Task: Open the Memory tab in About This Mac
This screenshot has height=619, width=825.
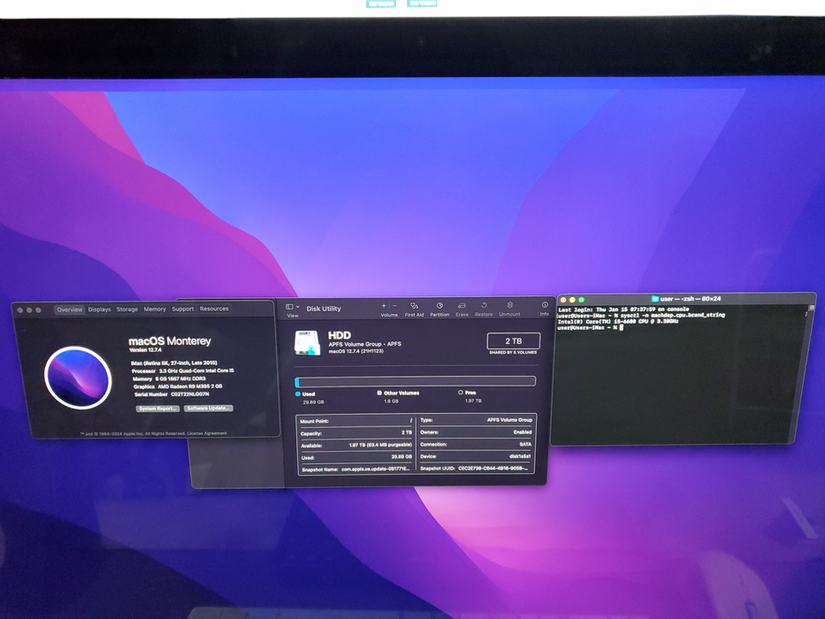Action: [155, 309]
